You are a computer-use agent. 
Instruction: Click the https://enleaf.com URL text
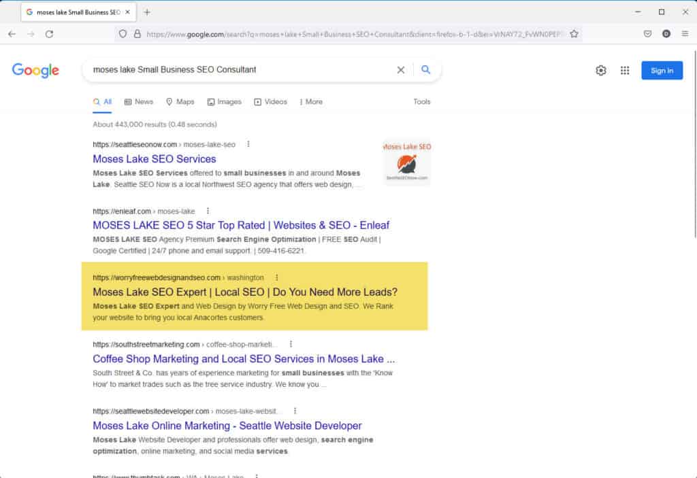(x=122, y=211)
